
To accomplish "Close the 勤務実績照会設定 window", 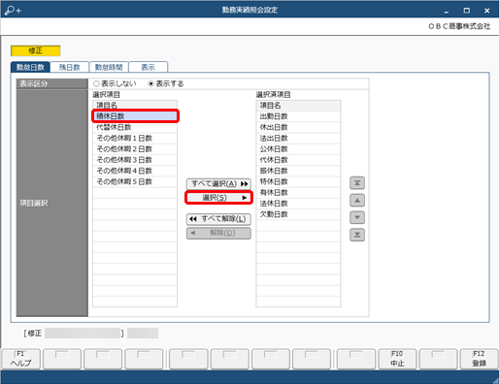I will pyautogui.click(x=486, y=11).
